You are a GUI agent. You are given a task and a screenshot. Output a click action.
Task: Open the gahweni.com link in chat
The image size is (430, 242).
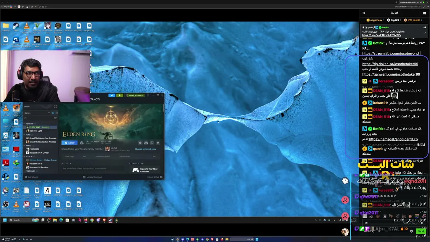click(391, 74)
